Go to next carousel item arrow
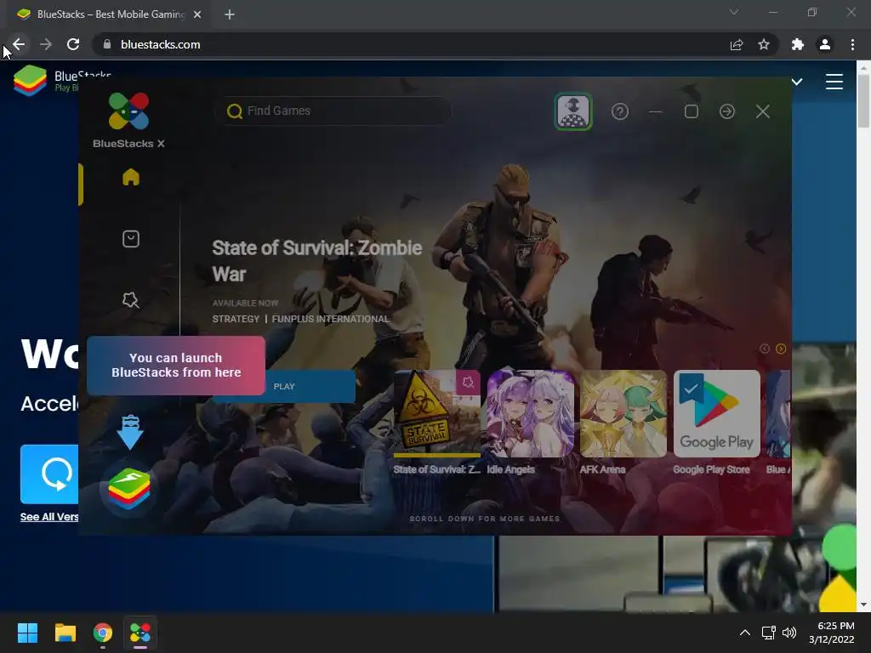The height and width of the screenshot is (653, 871). (x=781, y=349)
